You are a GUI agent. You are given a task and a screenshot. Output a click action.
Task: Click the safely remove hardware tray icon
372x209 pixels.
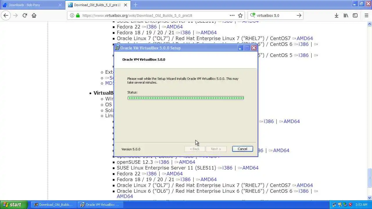[345, 205]
